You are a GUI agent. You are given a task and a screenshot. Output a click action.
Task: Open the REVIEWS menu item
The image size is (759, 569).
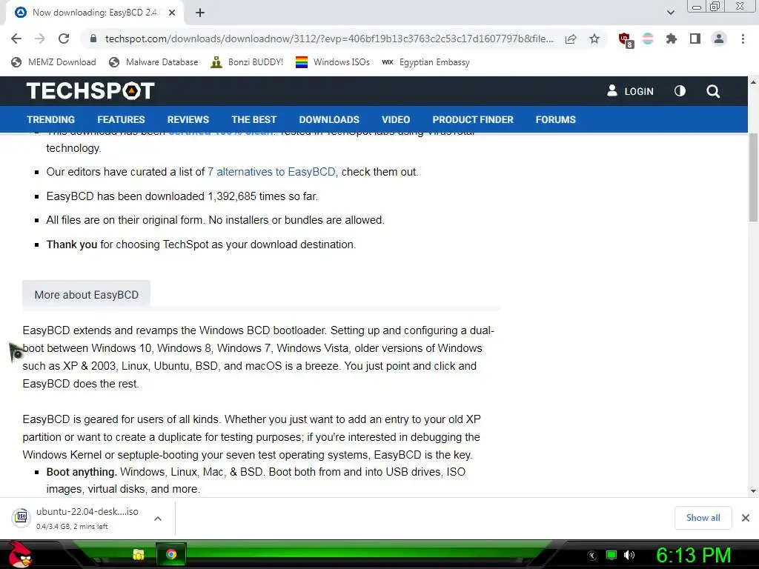point(188,119)
